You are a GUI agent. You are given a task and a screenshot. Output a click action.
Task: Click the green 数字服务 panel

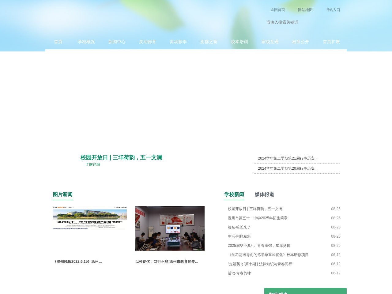click(x=305, y=291)
